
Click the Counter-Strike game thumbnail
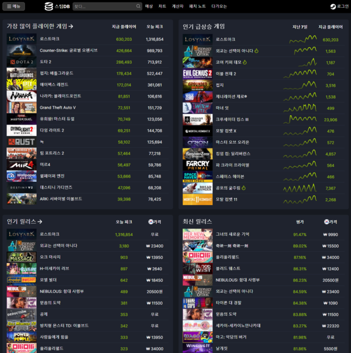click(x=22, y=50)
